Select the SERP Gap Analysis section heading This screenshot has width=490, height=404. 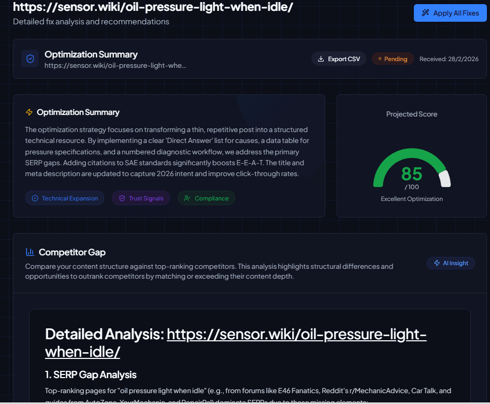[90, 374]
